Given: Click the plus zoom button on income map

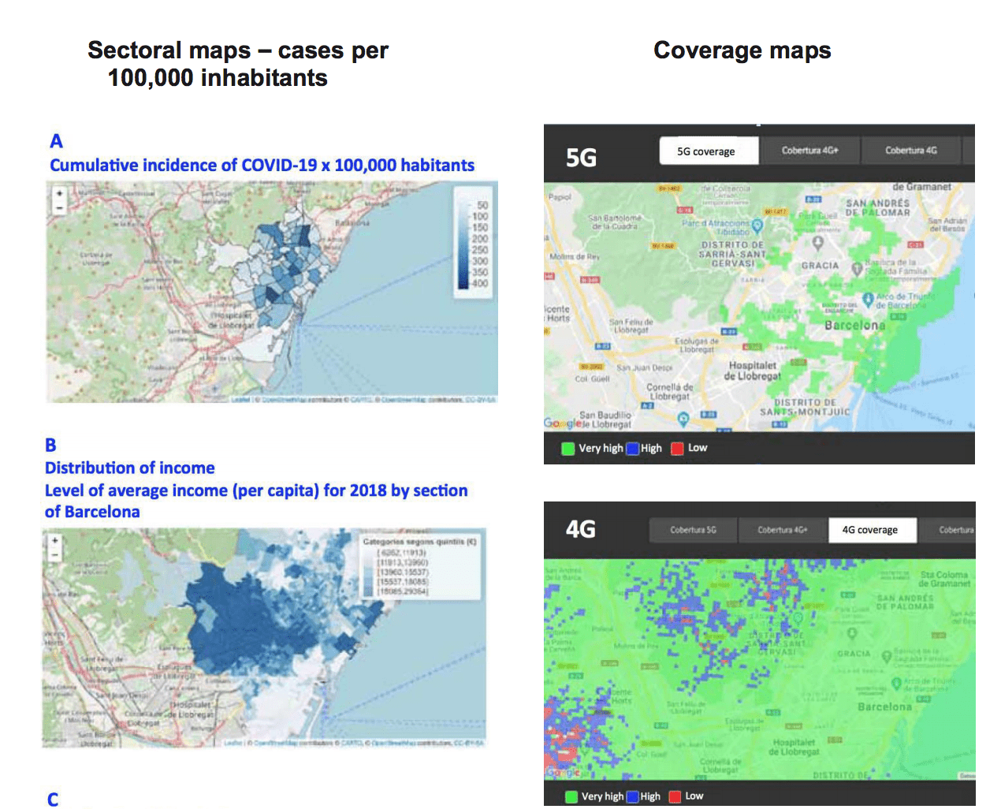Looking at the screenshot, I should [x=54, y=541].
